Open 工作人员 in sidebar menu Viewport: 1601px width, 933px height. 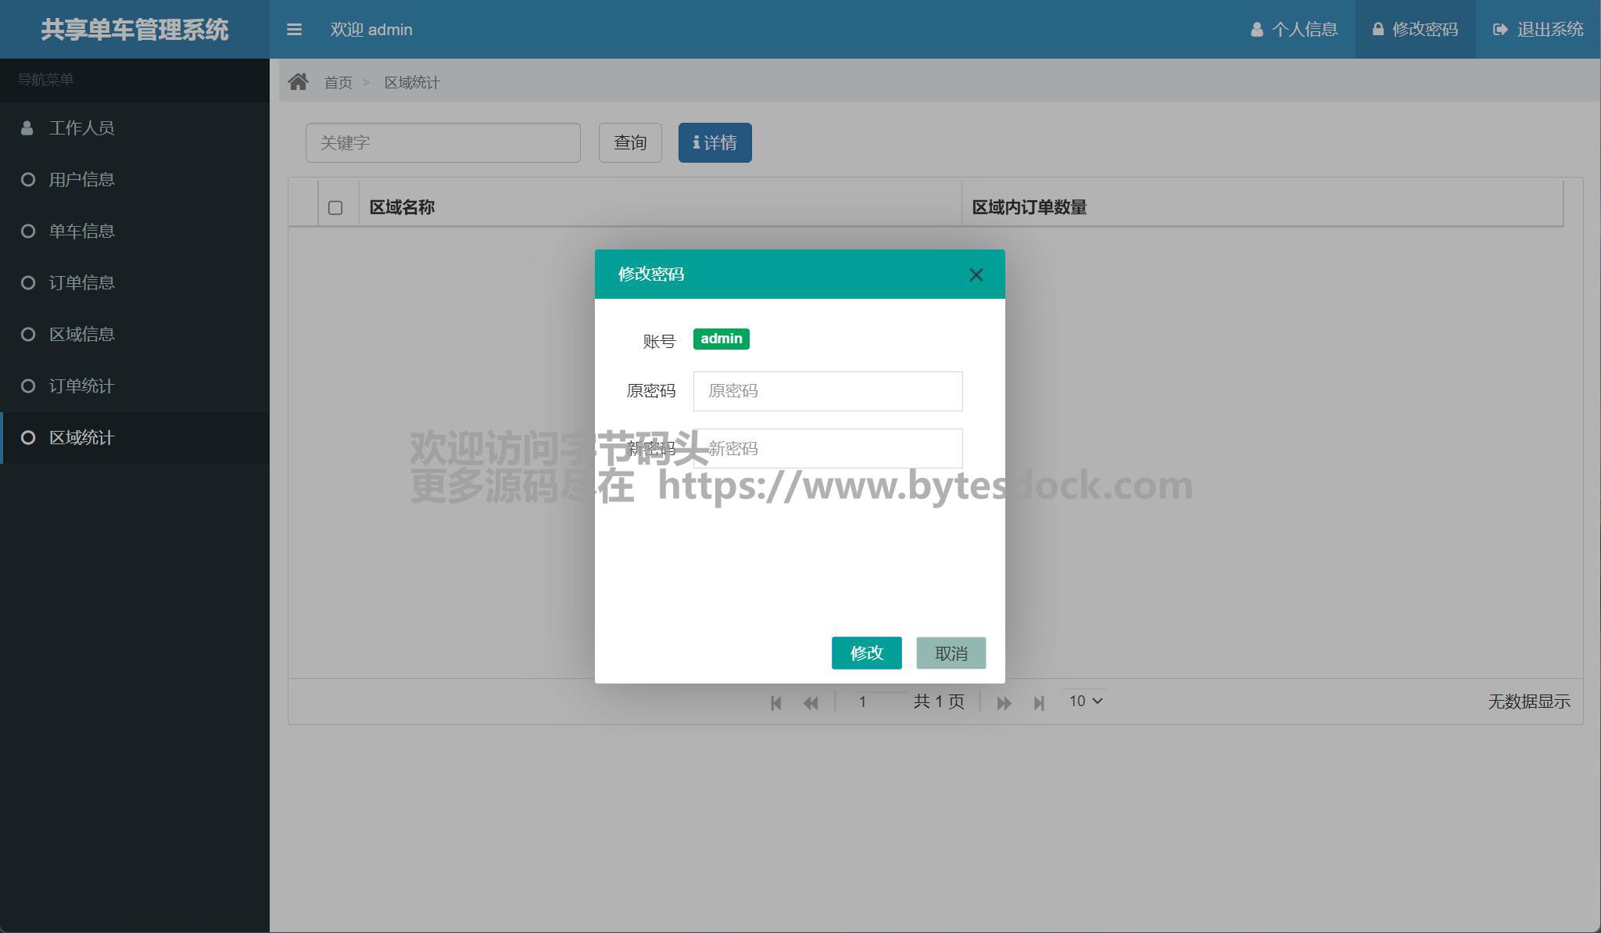coord(81,128)
